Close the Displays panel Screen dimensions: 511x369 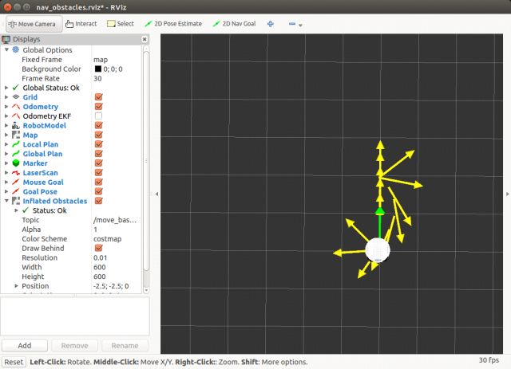point(145,38)
